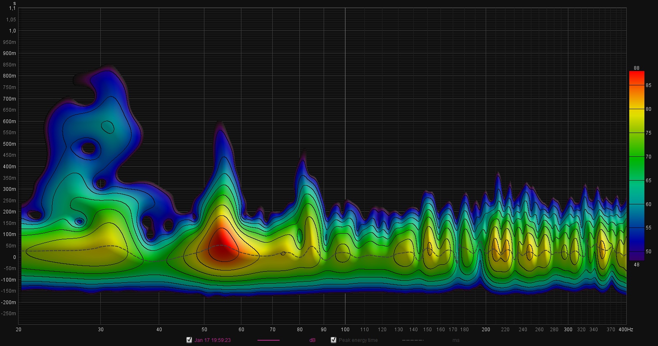The width and height of the screenshot is (658, 346).
Task: Uncheck the Jan 17 19:59:23 trace checkbox
Action: click(189, 340)
